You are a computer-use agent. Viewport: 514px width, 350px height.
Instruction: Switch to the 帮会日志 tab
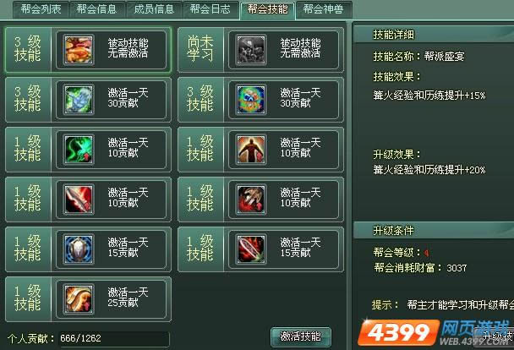tap(211, 9)
